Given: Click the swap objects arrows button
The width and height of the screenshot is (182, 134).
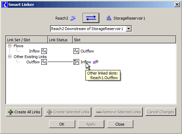Looking at the screenshot, I should coord(91,18).
